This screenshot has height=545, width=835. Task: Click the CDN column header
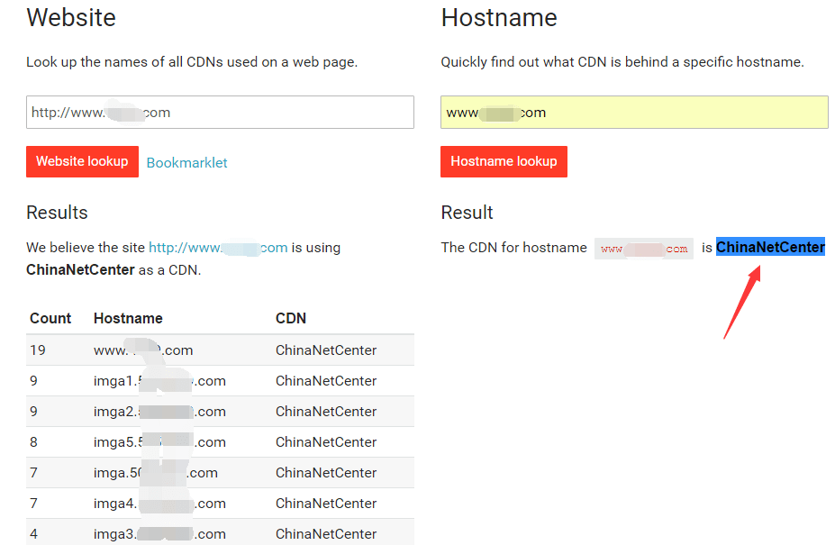click(291, 319)
